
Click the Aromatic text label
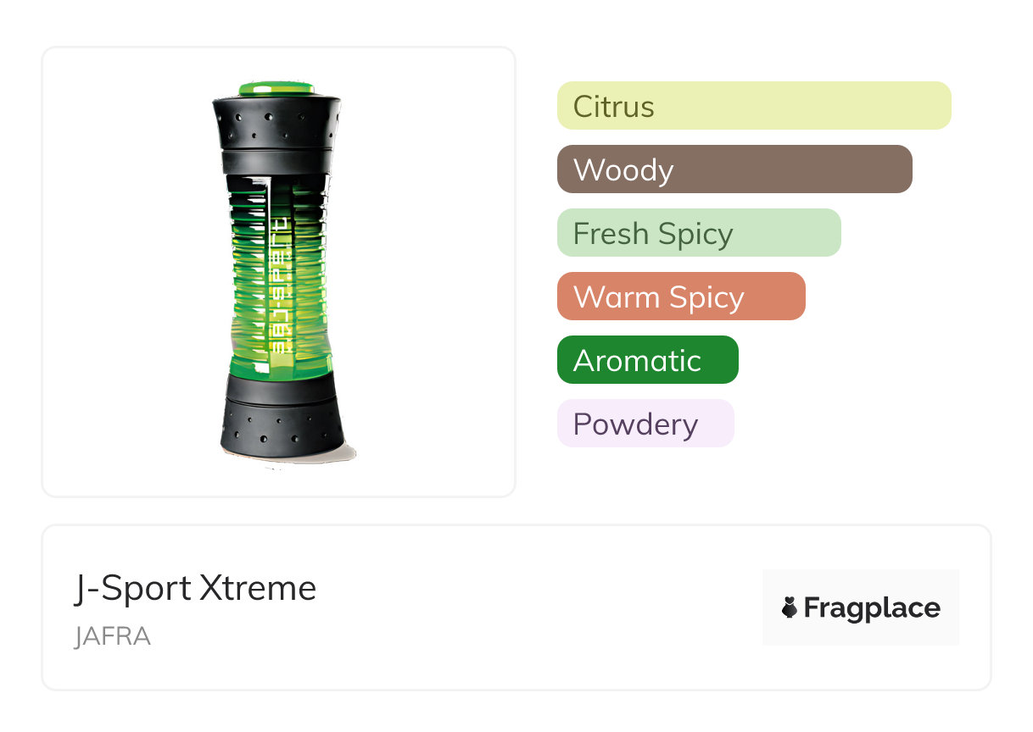click(637, 361)
